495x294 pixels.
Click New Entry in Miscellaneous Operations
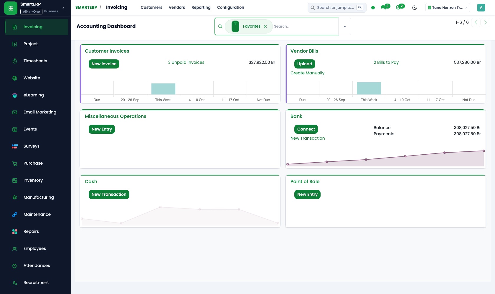click(102, 129)
